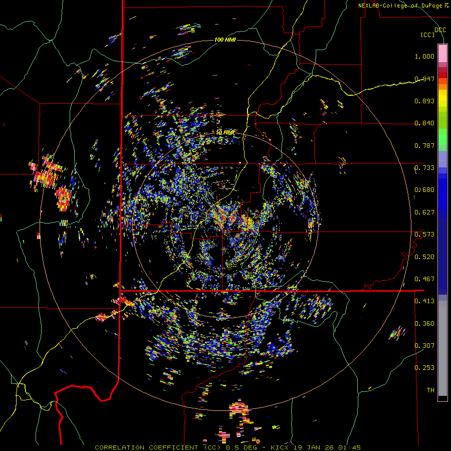Select the 0.627 scale value
Viewport: 451px width, 451px height.
click(x=424, y=212)
